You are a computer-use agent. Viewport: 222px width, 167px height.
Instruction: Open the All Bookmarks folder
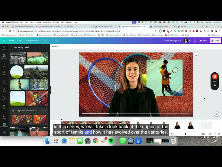[214, 35]
